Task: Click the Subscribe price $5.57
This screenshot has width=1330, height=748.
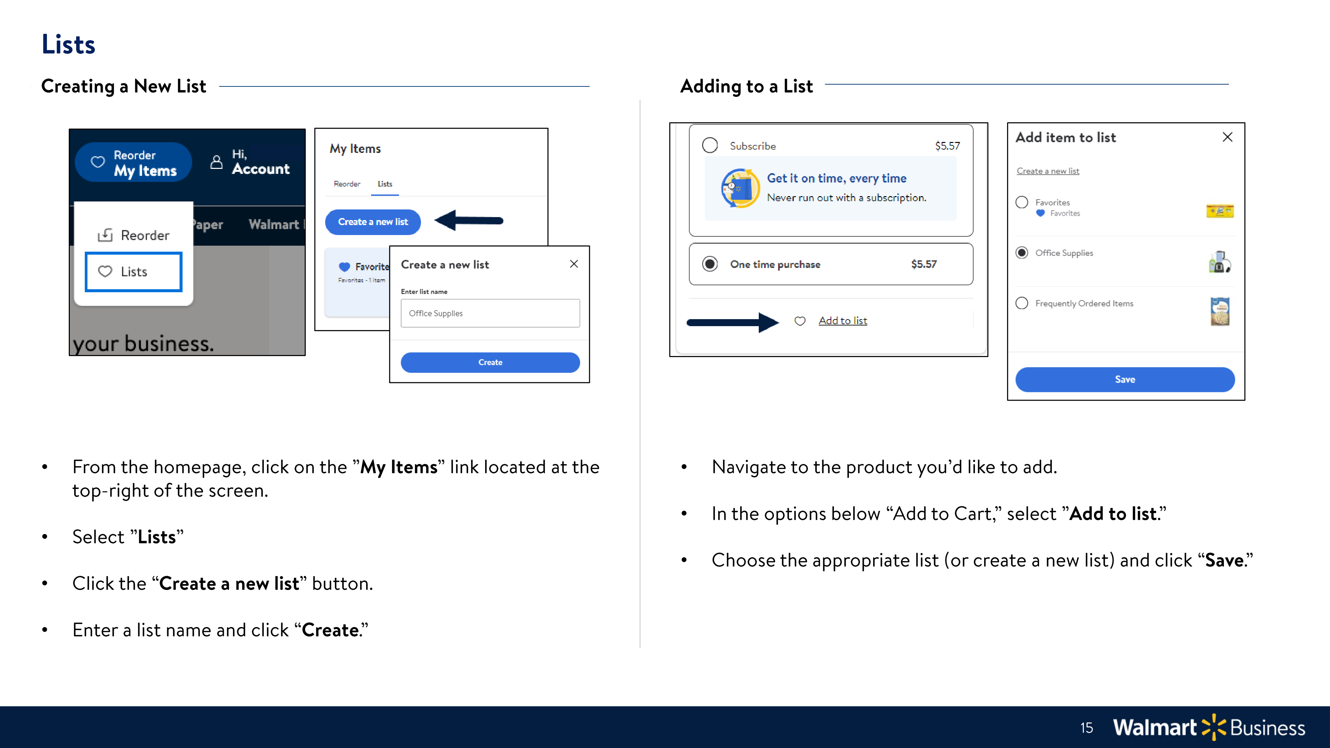Action: pos(947,146)
